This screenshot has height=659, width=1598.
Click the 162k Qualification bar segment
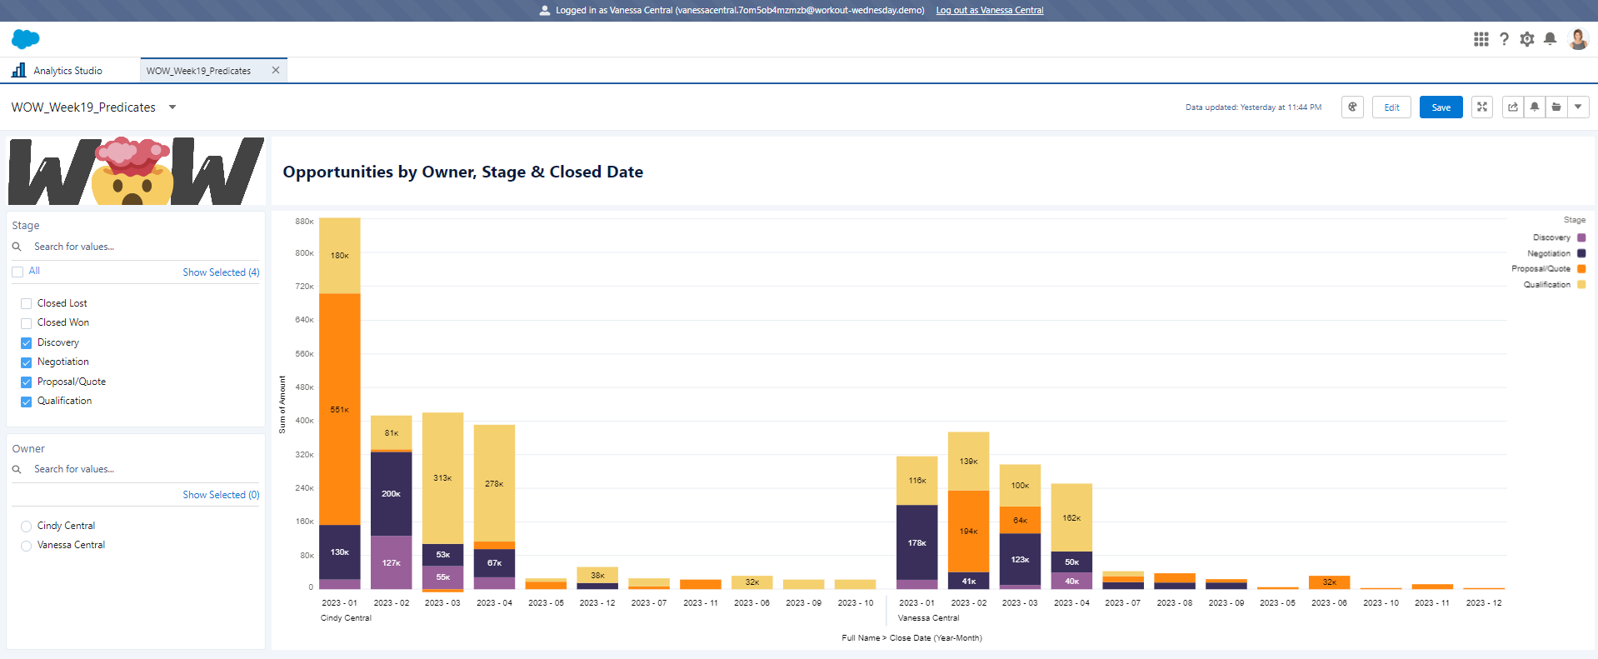click(1071, 517)
